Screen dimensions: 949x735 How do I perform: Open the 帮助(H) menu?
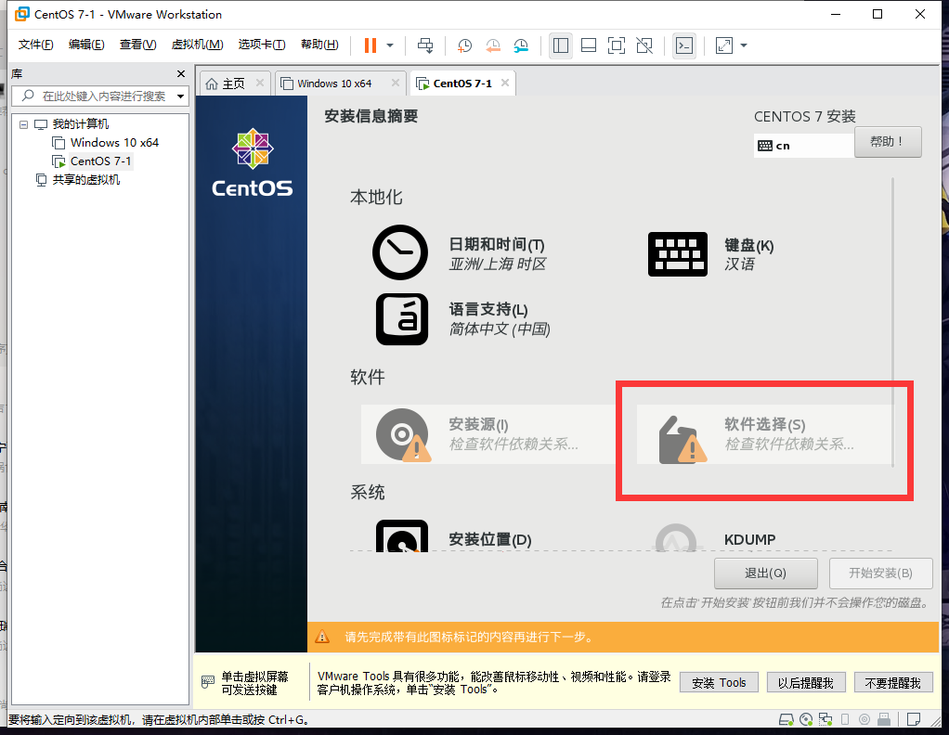pyautogui.click(x=319, y=45)
